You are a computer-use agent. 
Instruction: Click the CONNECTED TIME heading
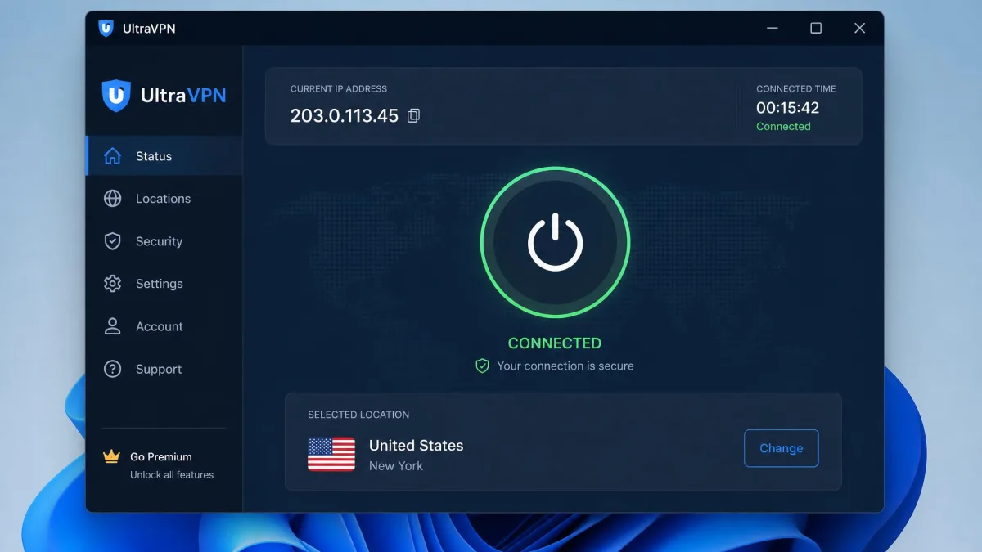(796, 88)
